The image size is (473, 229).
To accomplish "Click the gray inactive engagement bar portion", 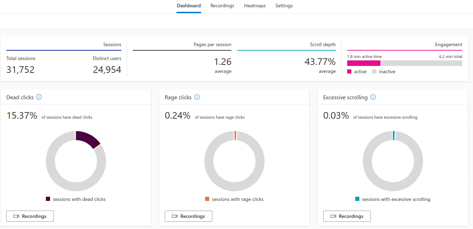I will [x=422, y=63].
